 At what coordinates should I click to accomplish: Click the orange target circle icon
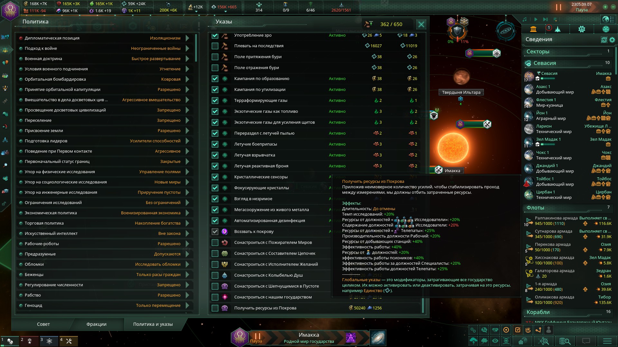click(506, 330)
